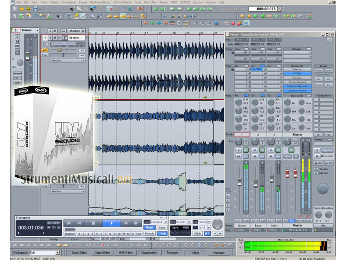Screen dimensions: 346x260
Task: Open the Workspace dropdown
Action: [x=57, y=253]
